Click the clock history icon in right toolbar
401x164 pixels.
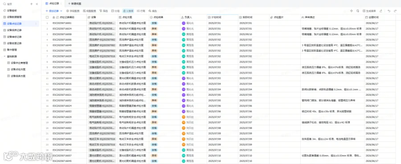[x=358, y=11]
